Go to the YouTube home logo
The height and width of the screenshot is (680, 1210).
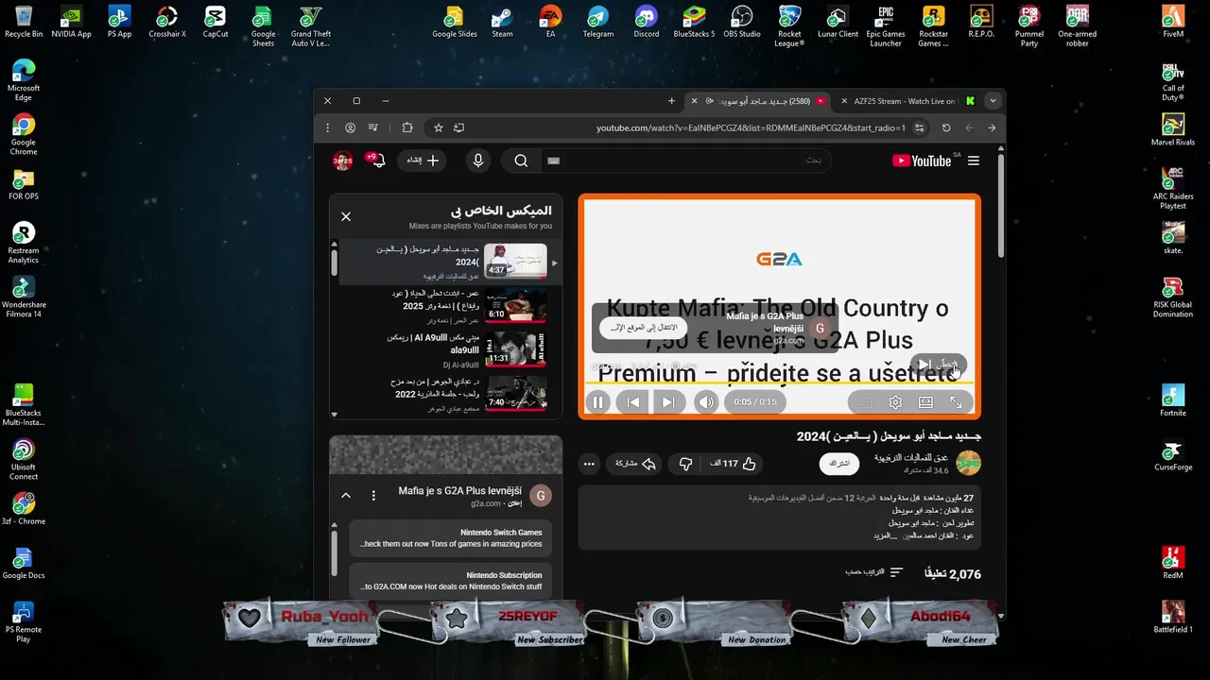(x=922, y=161)
